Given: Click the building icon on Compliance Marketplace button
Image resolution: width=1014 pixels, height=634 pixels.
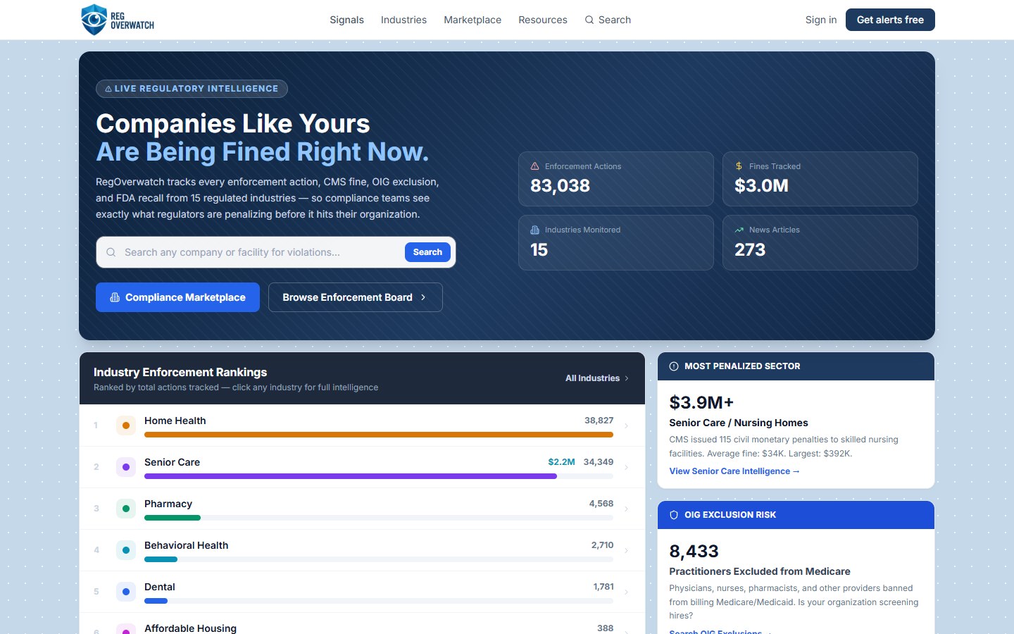Looking at the screenshot, I should pyautogui.click(x=115, y=297).
